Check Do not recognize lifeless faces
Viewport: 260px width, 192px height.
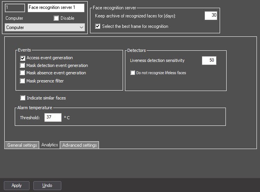133,73
